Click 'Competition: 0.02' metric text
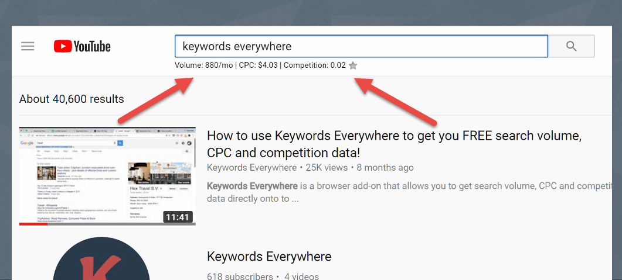 [x=315, y=65]
